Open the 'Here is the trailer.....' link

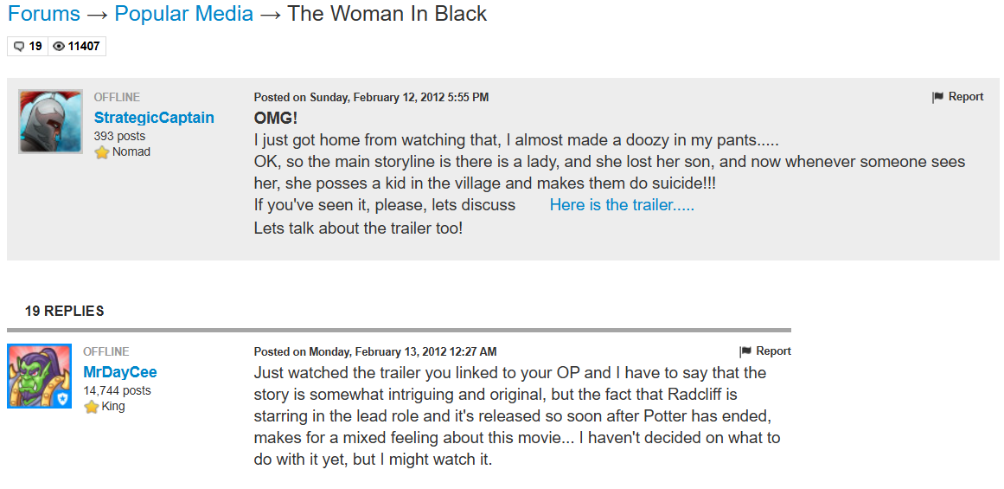(622, 205)
